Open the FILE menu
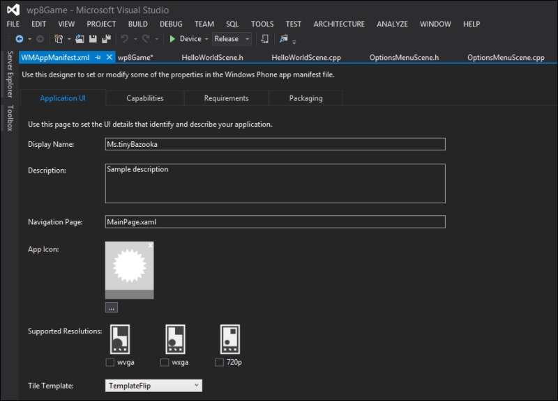The image size is (558, 401). (x=13, y=24)
